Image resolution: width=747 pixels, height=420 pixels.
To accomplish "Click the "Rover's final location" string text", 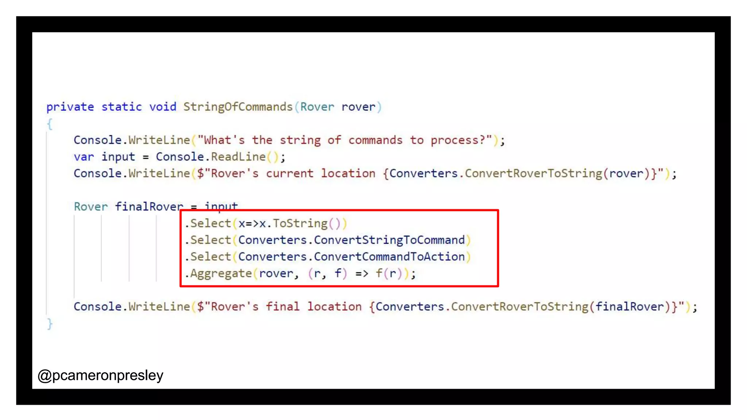I will [x=283, y=307].
